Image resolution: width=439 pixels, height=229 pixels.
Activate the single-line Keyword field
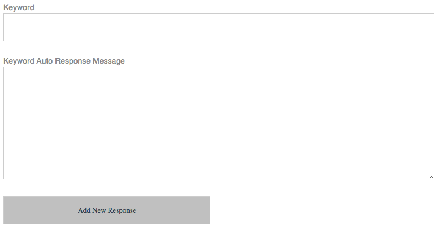[219, 27]
